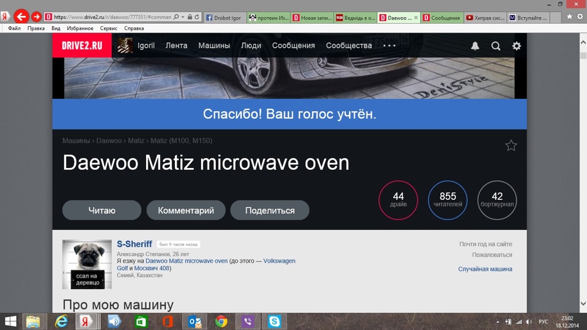Viewport: 587px width, 330px height.
Task: Open the Windows Start button
Action: [x=10, y=321]
